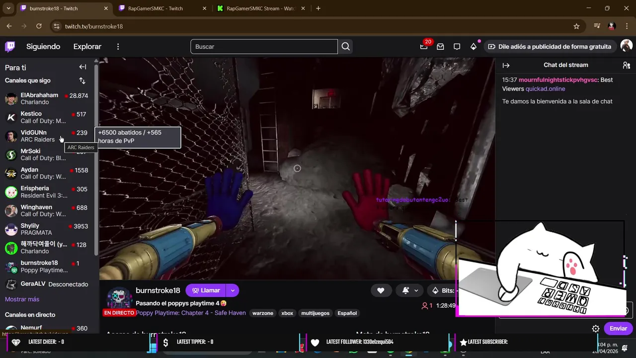
Task: Click Mostrar más link
Action: (x=22, y=299)
